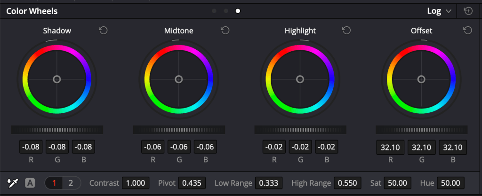Click the Highlight wheel label
Image resolution: width=482 pixels, height=196 pixels.
(300, 31)
